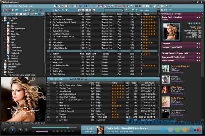Click the Play button in the bottom player
This screenshot has width=205, height=136.
(12, 130)
